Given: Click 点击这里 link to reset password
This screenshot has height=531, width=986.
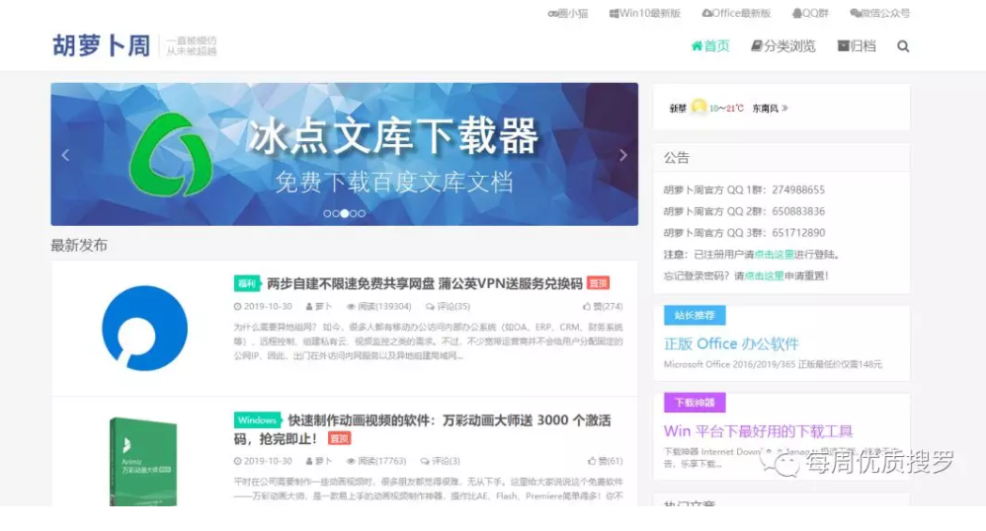Looking at the screenshot, I should pyautogui.click(x=764, y=276).
